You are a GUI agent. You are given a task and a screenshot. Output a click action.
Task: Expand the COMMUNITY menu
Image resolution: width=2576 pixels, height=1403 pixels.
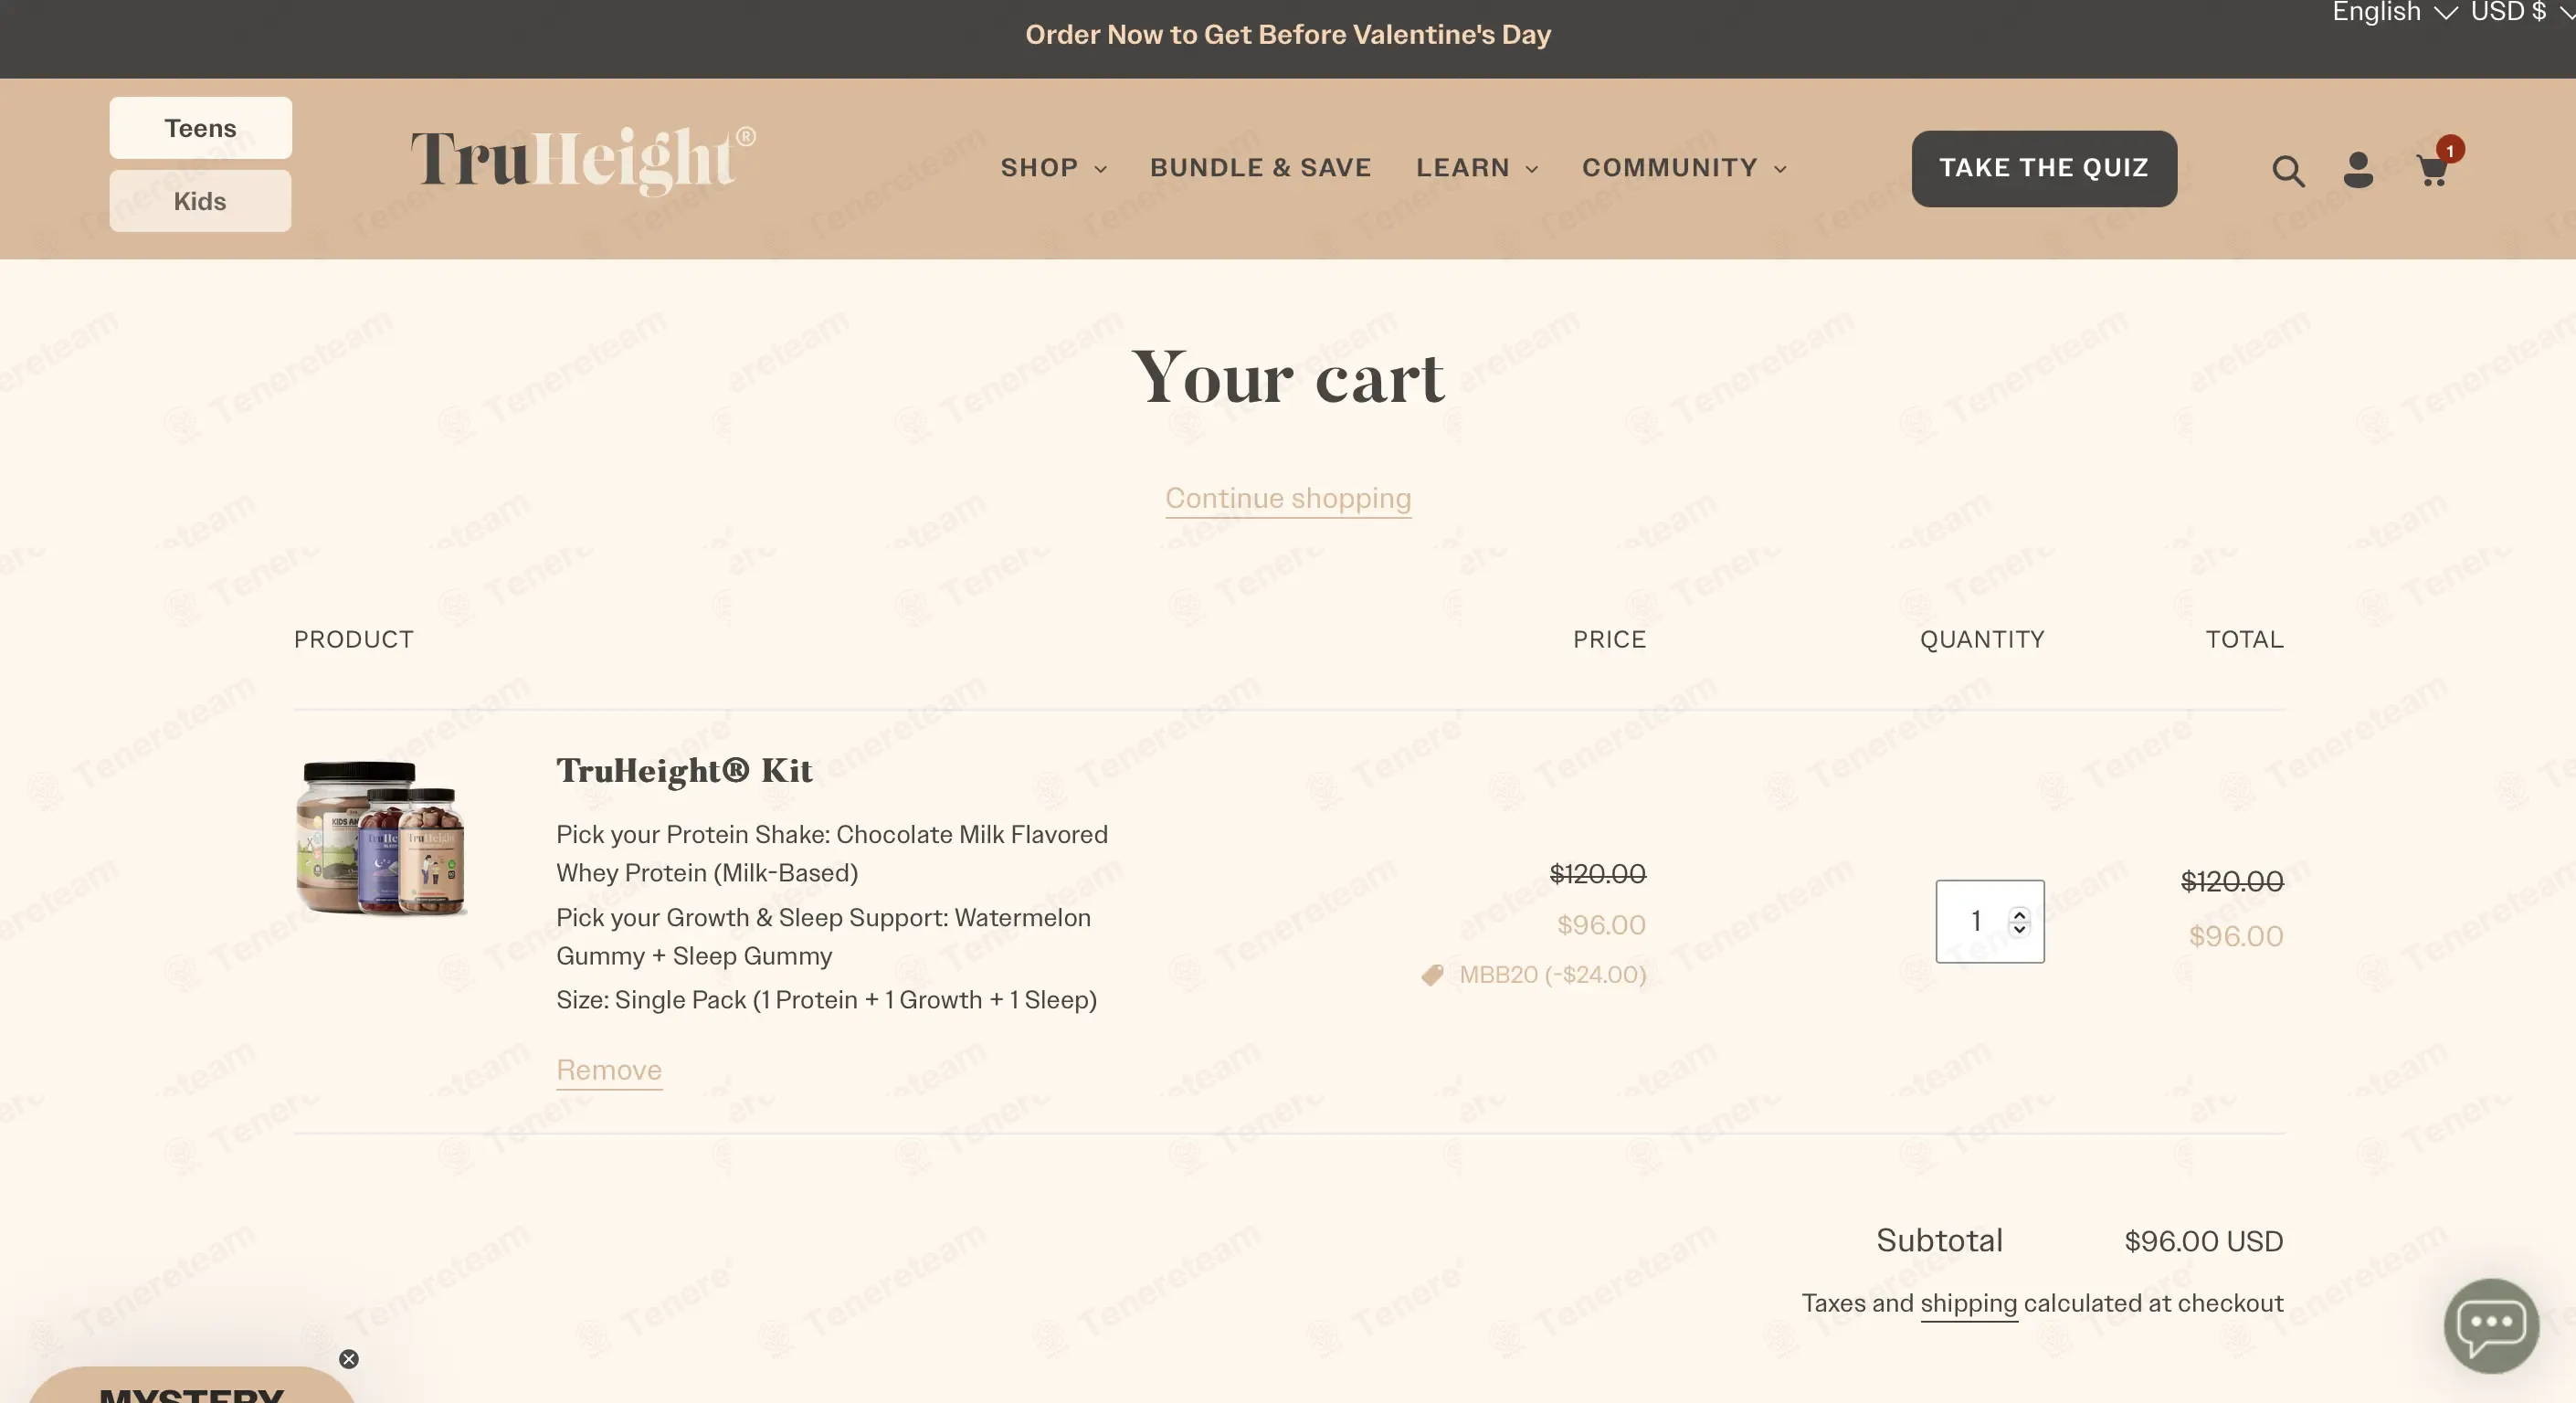click(x=1683, y=168)
